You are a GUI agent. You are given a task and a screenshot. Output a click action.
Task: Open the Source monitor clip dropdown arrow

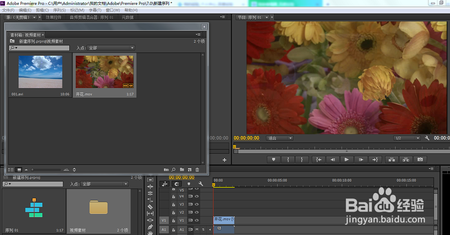click(35, 18)
